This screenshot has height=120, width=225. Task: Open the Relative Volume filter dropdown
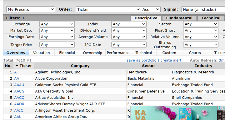tap(201, 37)
